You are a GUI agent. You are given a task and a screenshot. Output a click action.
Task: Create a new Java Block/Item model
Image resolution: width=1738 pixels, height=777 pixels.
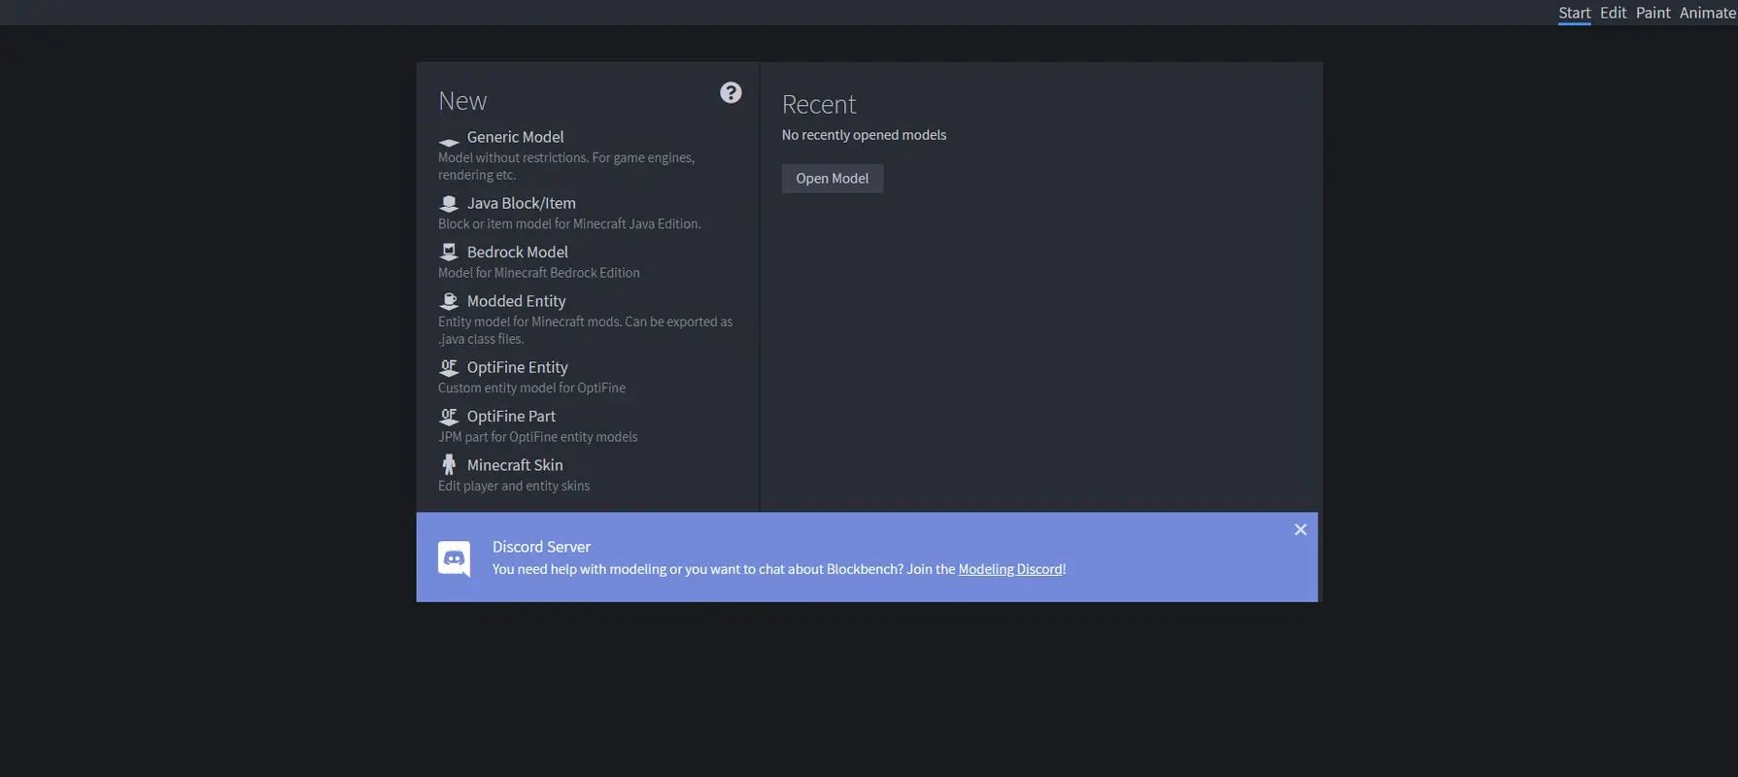click(521, 203)
